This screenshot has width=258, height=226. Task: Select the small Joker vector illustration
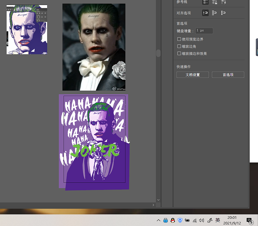click(x=27, y=30)
